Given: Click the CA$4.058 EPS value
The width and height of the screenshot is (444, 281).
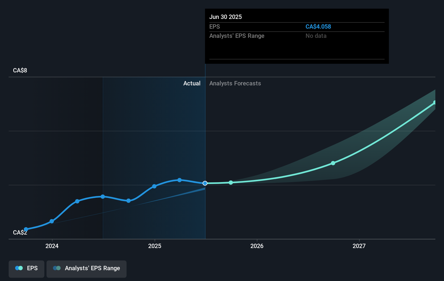Looking at the screenshot, I should point(318,26).
